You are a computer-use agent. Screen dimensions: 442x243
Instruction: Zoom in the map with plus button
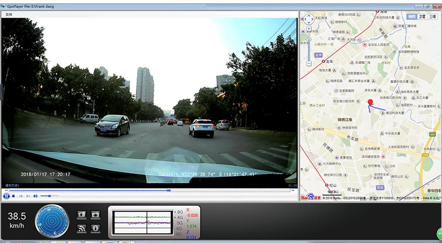pos(309,29)
